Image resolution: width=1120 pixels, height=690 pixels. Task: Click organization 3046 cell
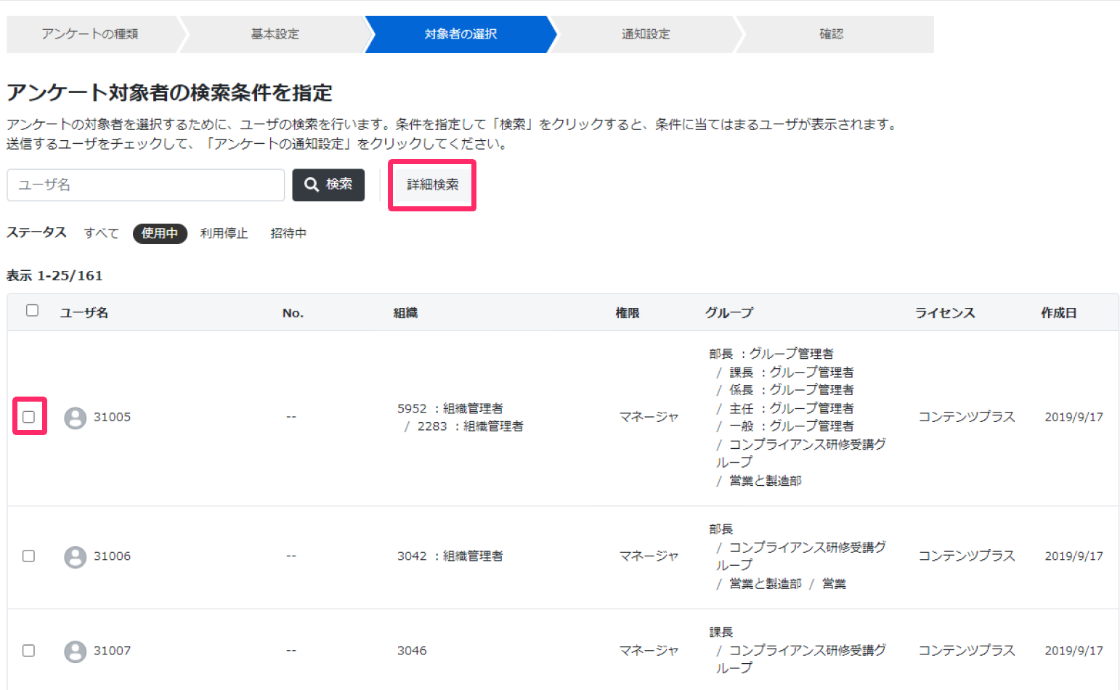[412, 651]
